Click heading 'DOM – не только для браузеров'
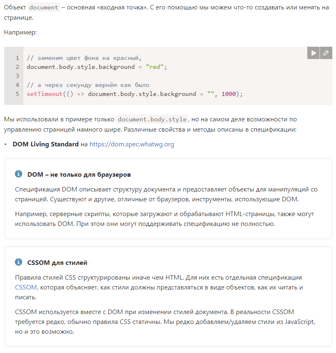 pyautogui.click(x=79, y=175)
